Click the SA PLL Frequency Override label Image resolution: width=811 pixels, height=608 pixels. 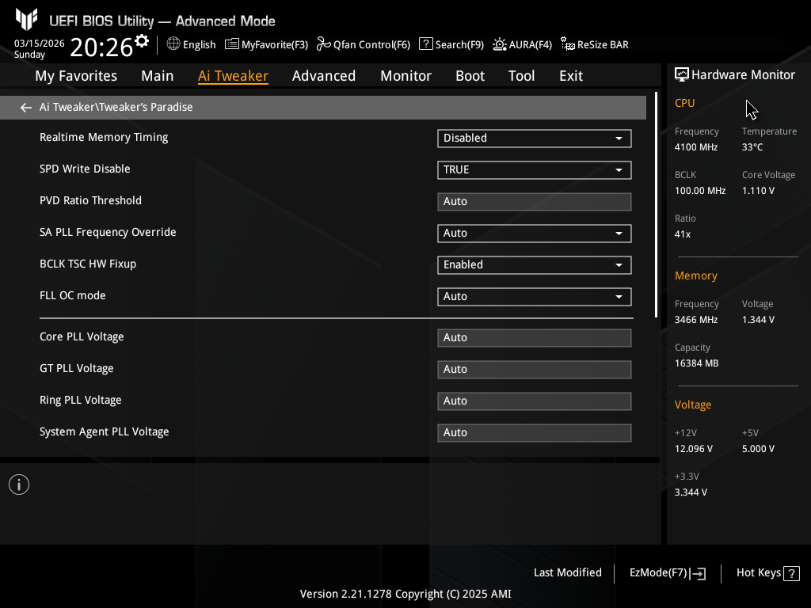click(108, 233)
